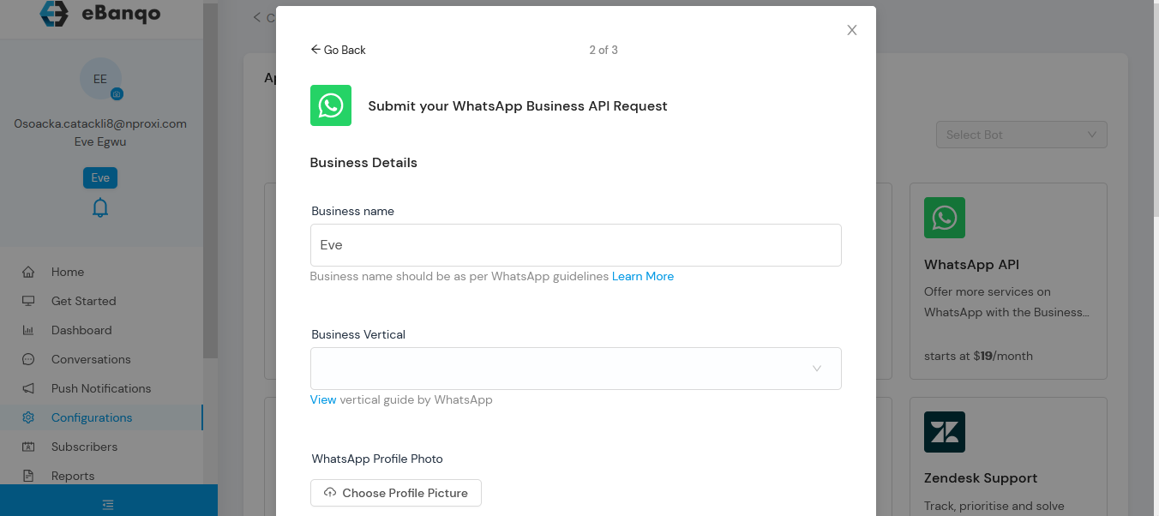Click Go Back arrow link
Screen dimensions: 1159x516
pyautogui.click(x=338, y=50)
